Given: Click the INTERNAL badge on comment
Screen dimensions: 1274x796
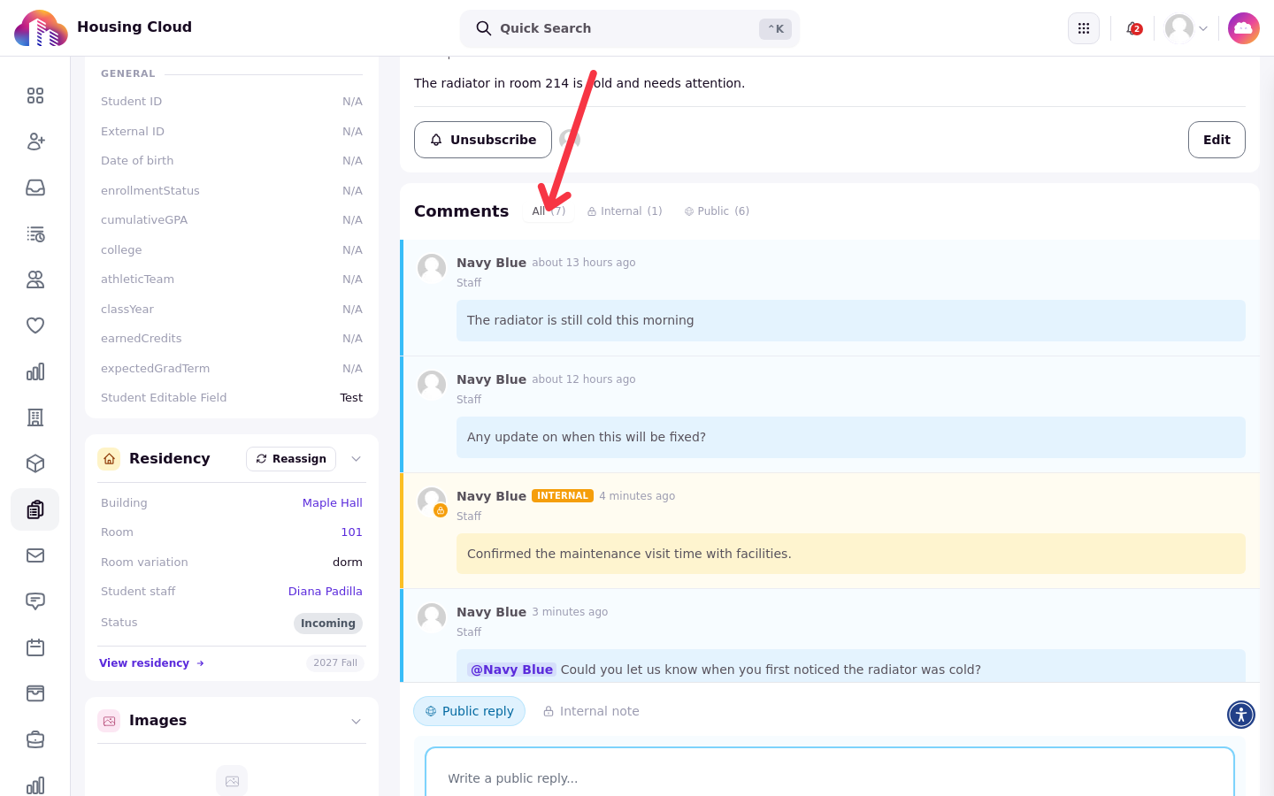Looking at the screenshot, I should (x=563, y=496).
